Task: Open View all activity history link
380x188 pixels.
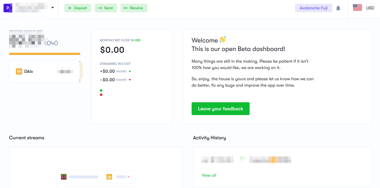Action: tap(209, 175)
